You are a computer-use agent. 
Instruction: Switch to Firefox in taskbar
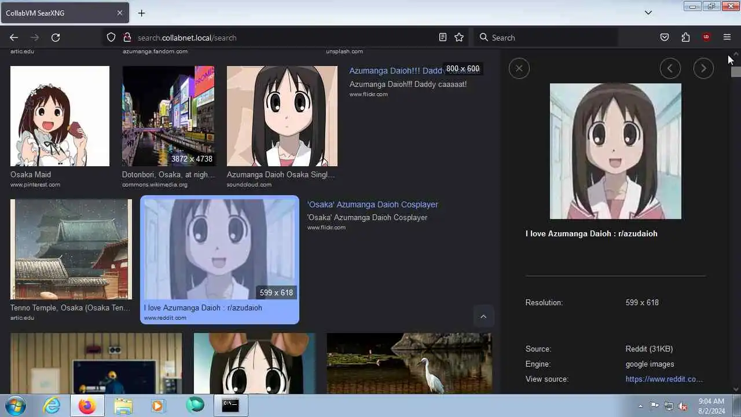point(87,405)
